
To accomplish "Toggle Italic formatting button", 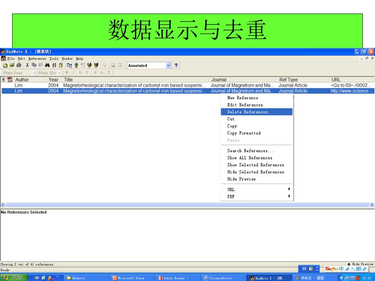I will pyautogui.click(x=74, y=73).
